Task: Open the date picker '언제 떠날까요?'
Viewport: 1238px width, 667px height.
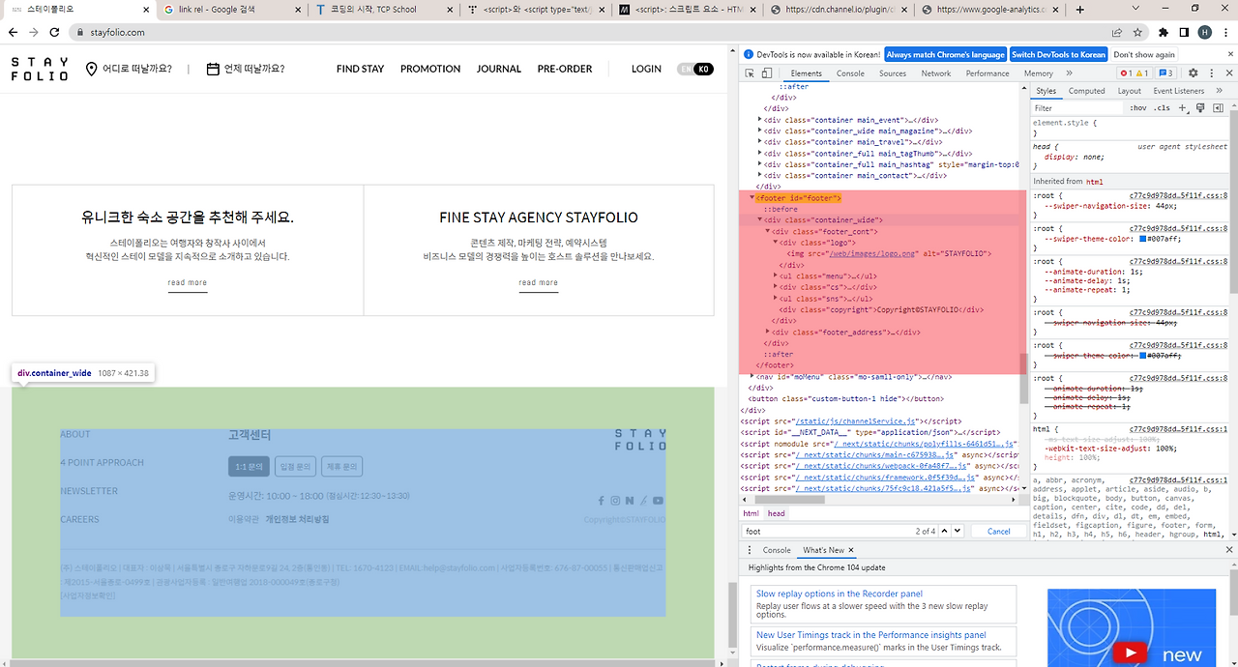Action: click(246, 69)
